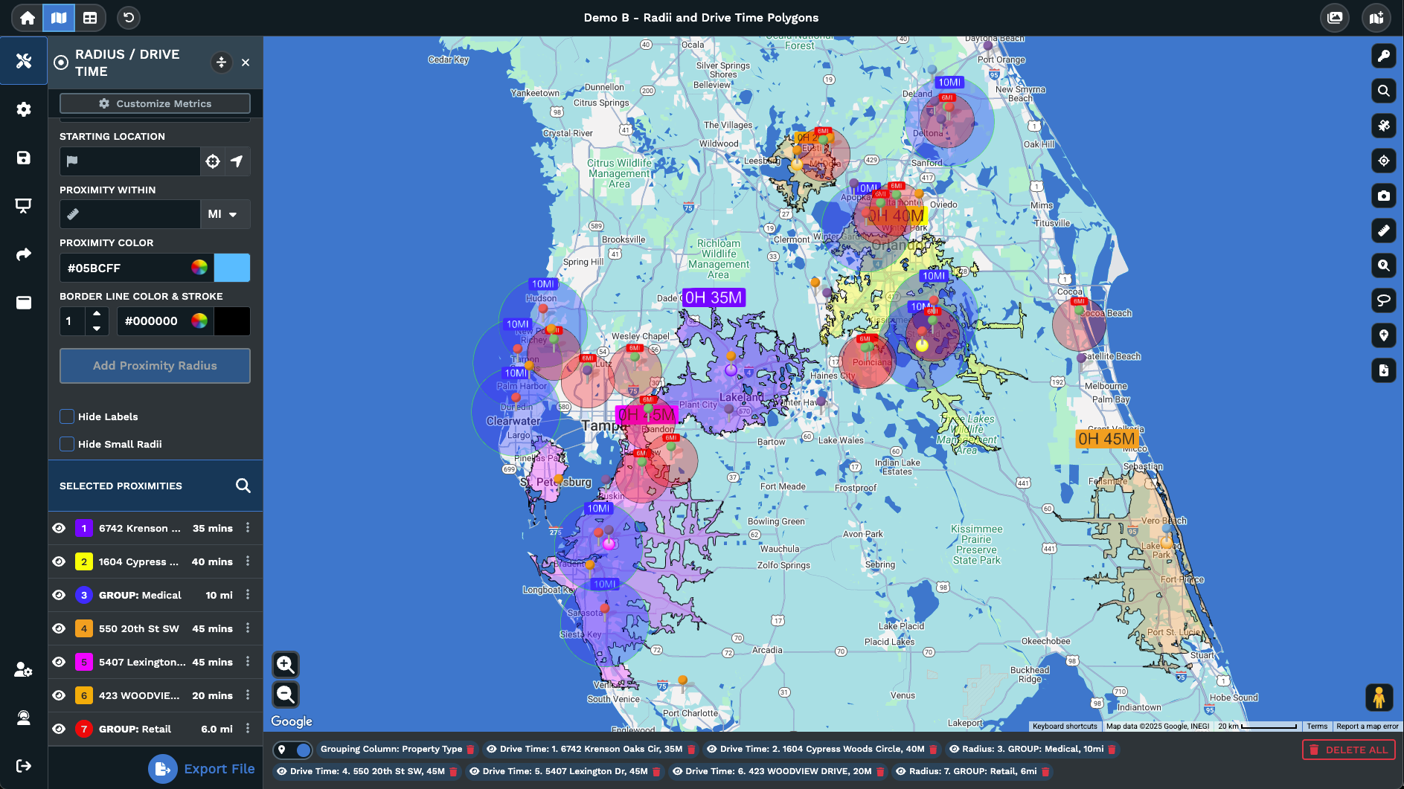This screenshot has width=1404, height=789.
Task: Select the camera screenshot tool on the map
Action: point(1383,196)
